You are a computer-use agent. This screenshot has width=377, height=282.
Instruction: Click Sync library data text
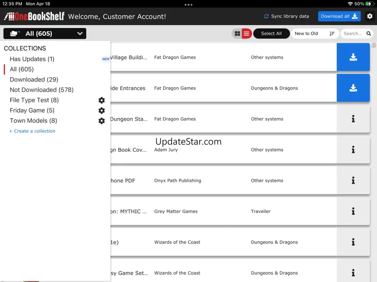tap(290, 16)
